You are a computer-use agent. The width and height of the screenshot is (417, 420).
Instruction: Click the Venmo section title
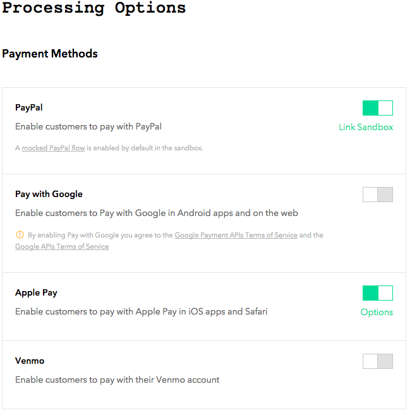30,361
